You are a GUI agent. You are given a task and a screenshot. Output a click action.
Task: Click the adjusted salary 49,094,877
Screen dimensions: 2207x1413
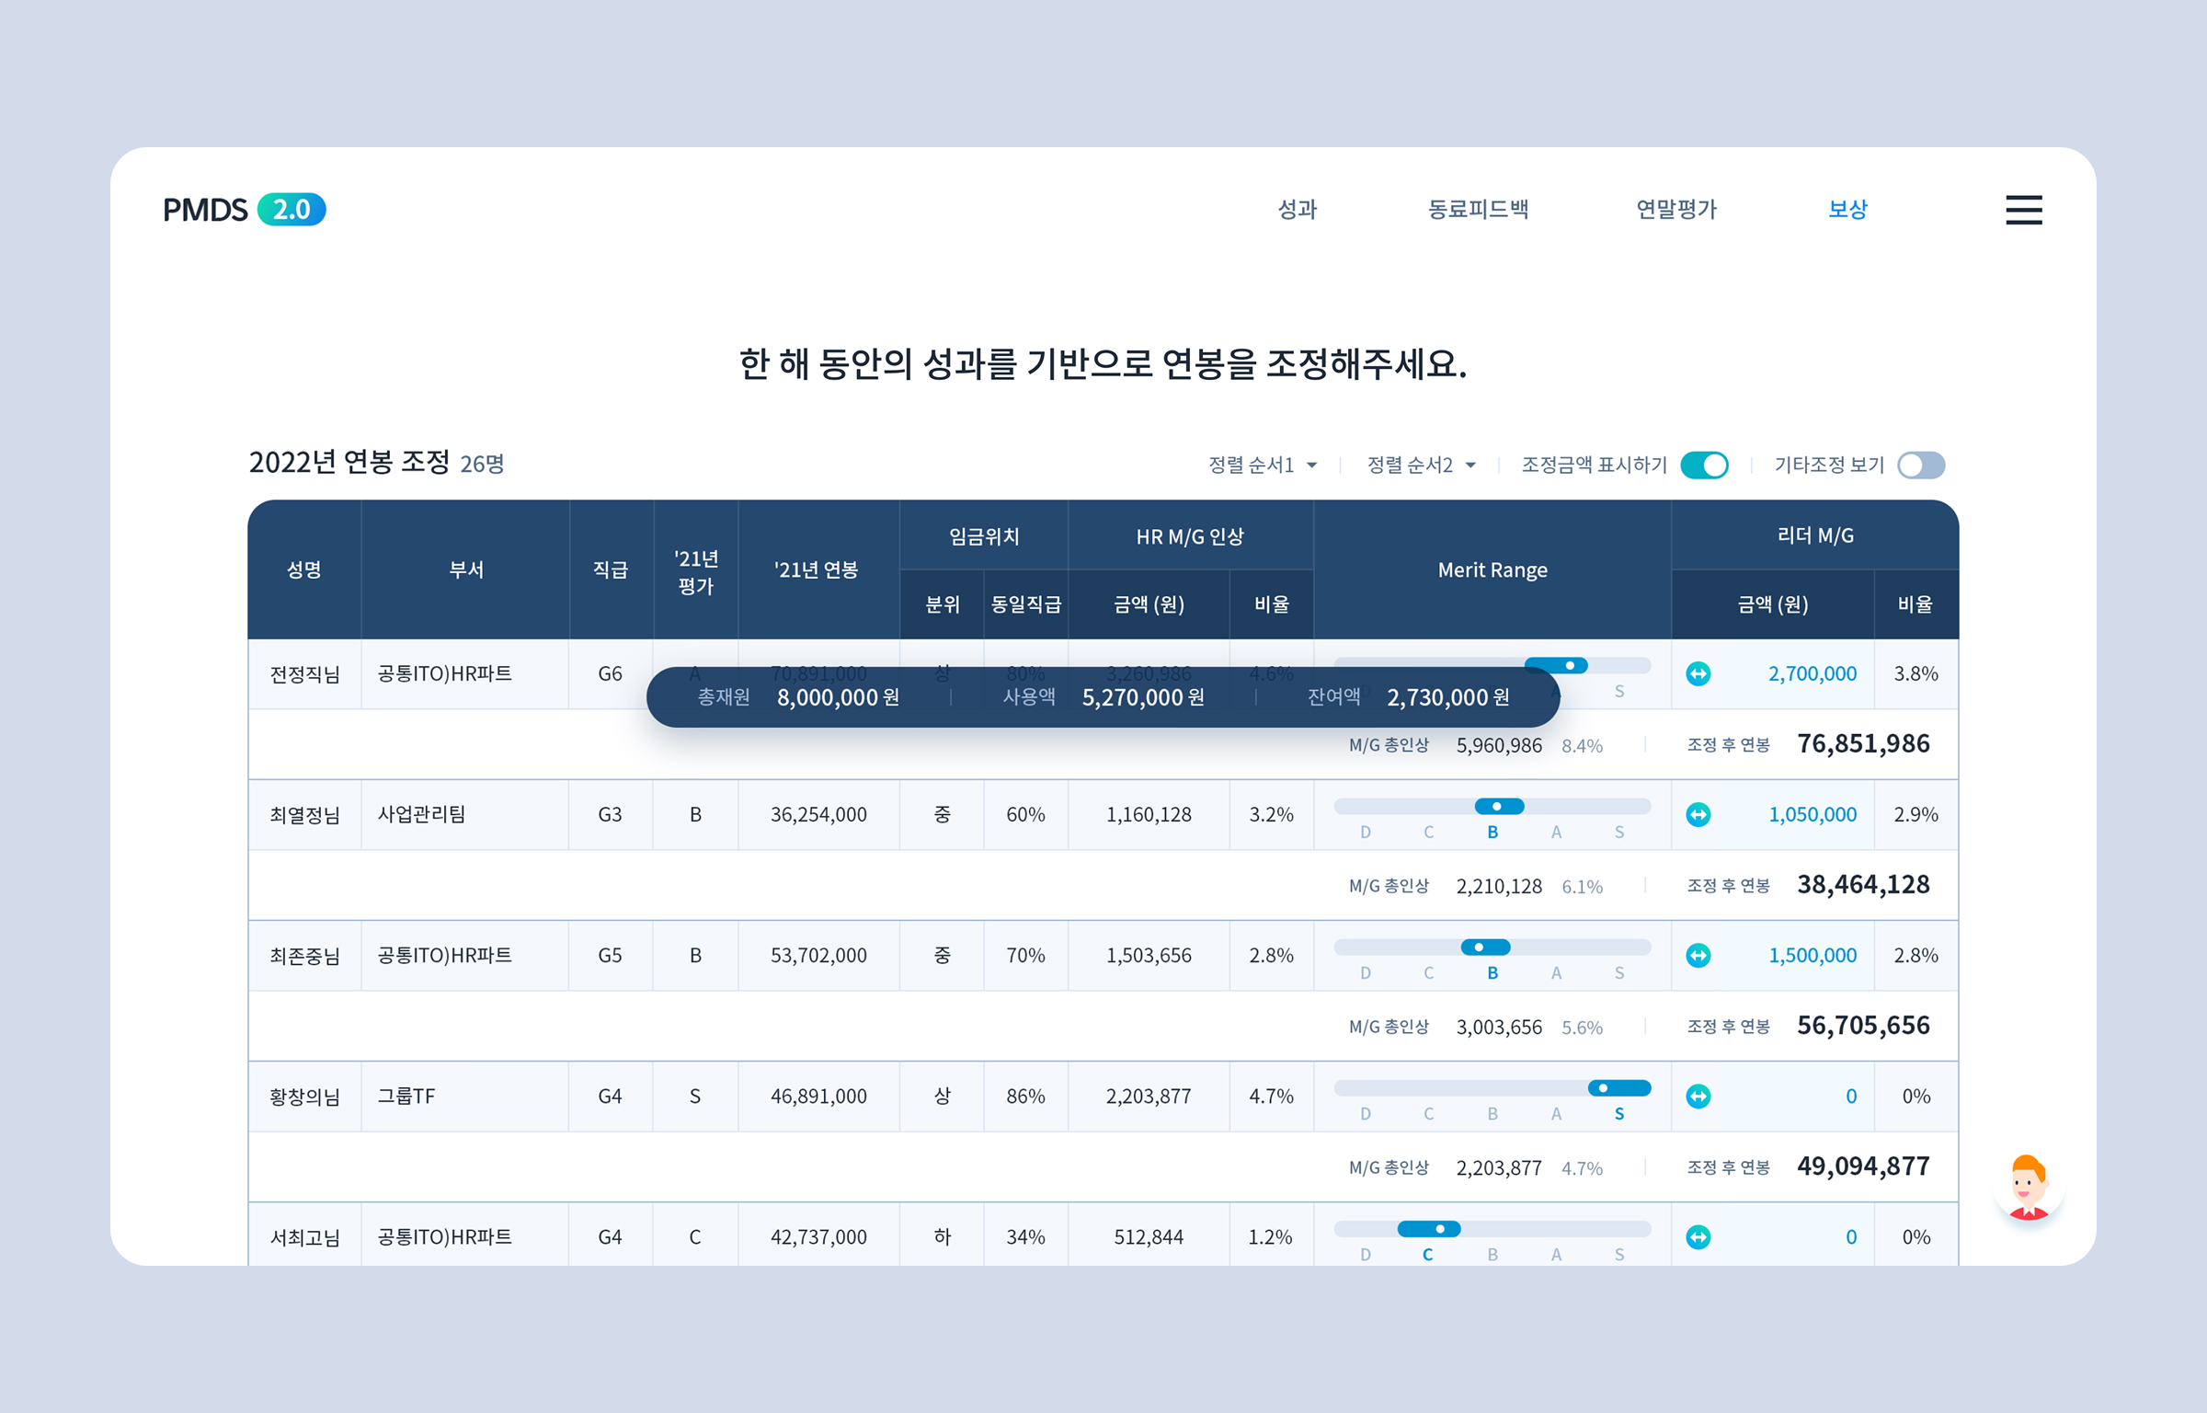coord(1863,1166)
